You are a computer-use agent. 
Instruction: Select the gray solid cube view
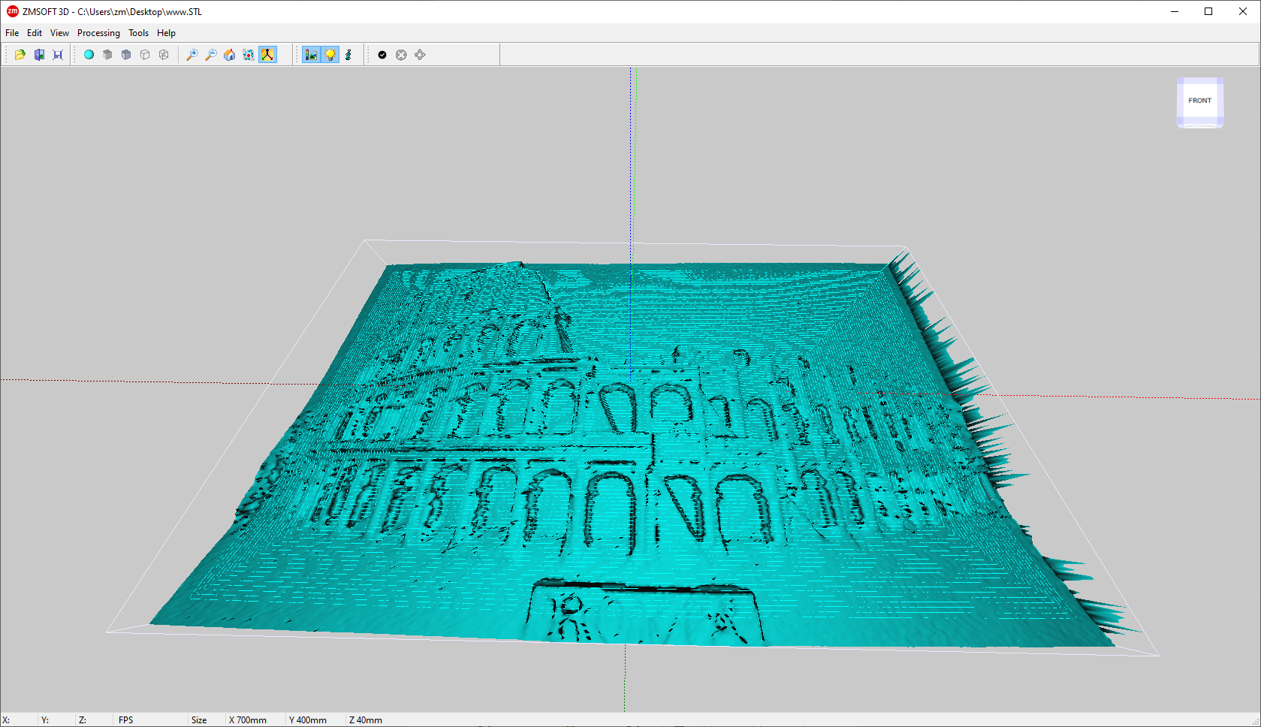107,55
